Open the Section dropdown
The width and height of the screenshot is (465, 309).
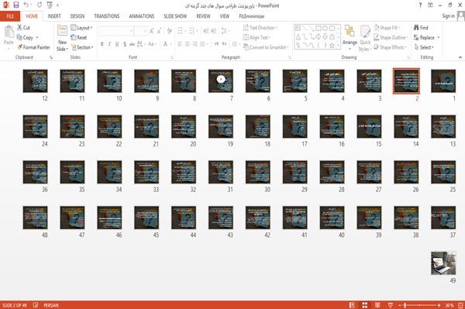[x=82, y=47]
